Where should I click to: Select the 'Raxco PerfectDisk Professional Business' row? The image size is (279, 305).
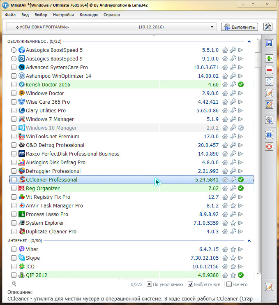click(x=131, y=154)
